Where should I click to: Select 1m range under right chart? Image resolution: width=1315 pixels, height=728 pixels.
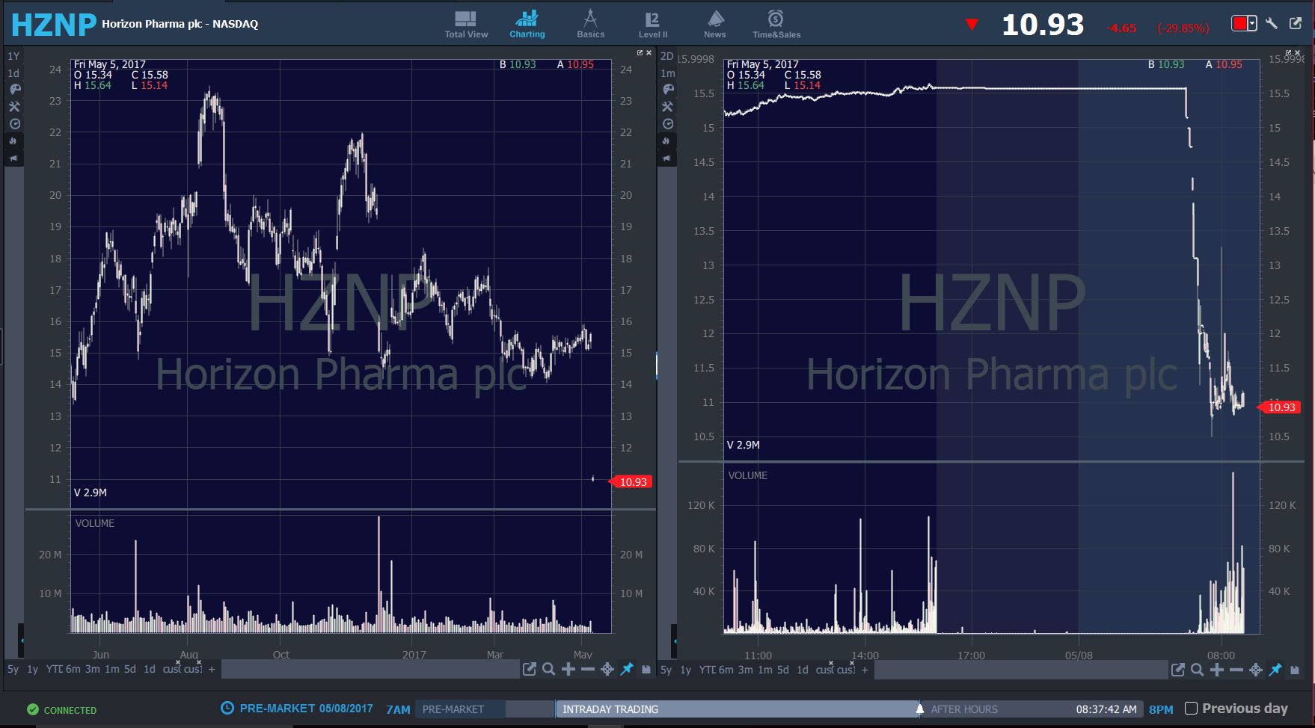764,669
